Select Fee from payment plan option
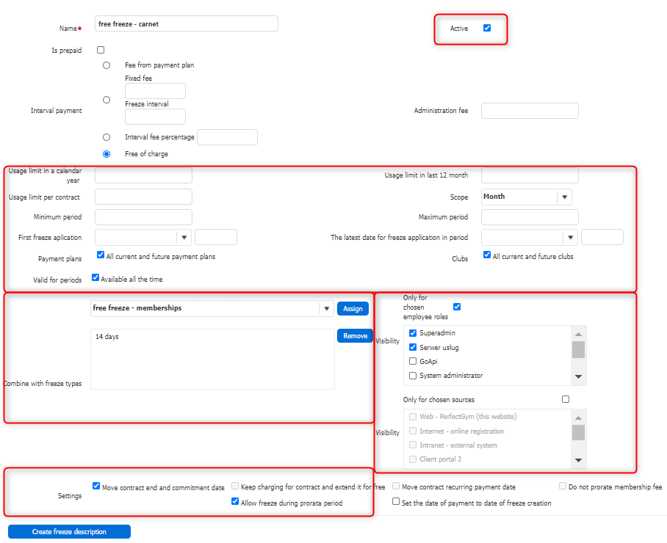 [107, 65]
